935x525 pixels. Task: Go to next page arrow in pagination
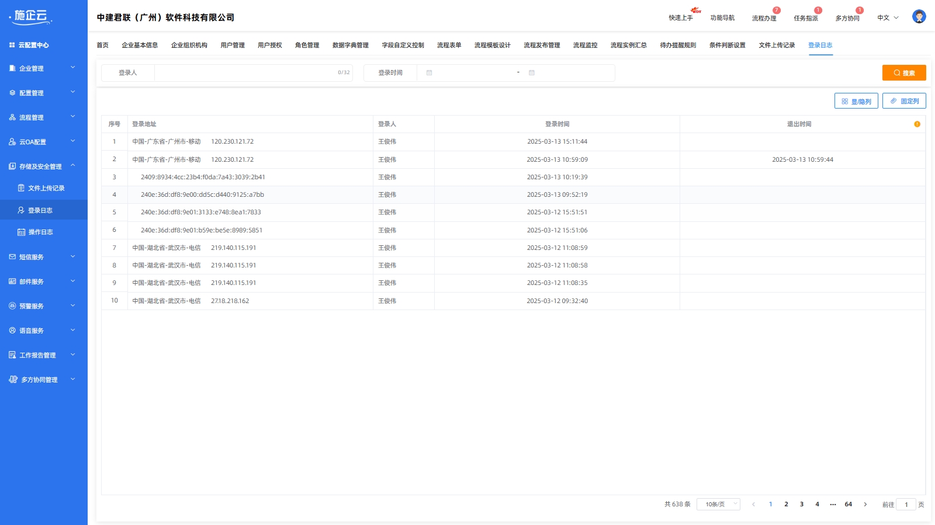tap(865, 505)
